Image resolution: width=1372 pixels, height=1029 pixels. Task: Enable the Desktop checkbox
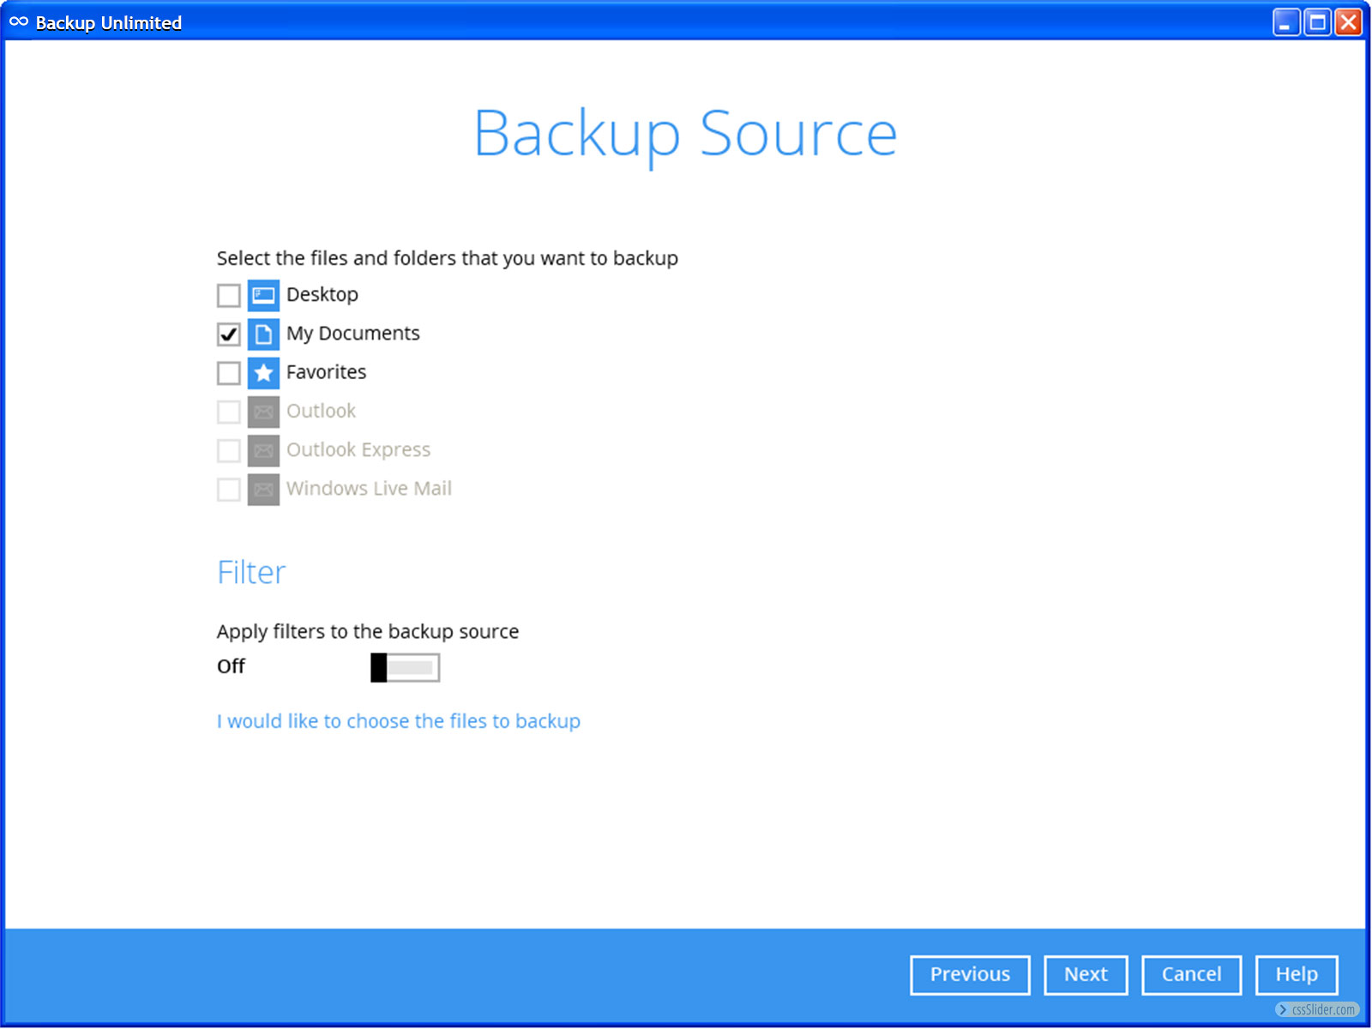[x=228, y=295]
